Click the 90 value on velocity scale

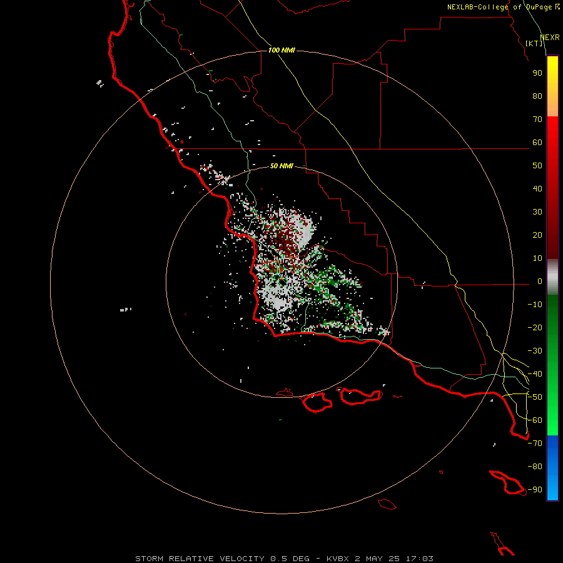(537, 73)
